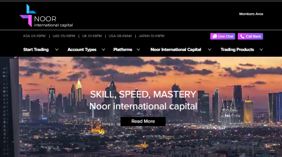Start a Live Chat session
The height and width of the screenshot is (157, 282).
coord(223,36)
